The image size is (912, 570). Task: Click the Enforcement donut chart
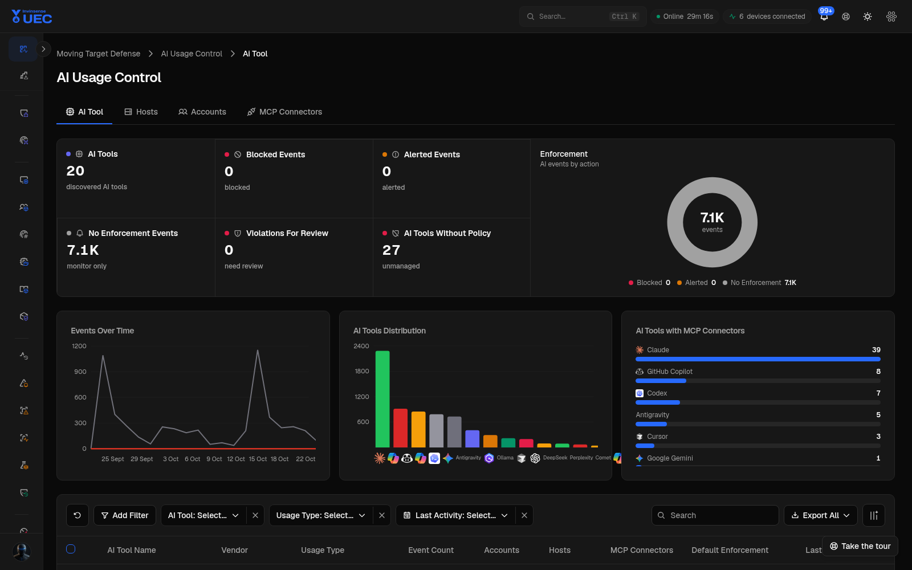point(712,222)
